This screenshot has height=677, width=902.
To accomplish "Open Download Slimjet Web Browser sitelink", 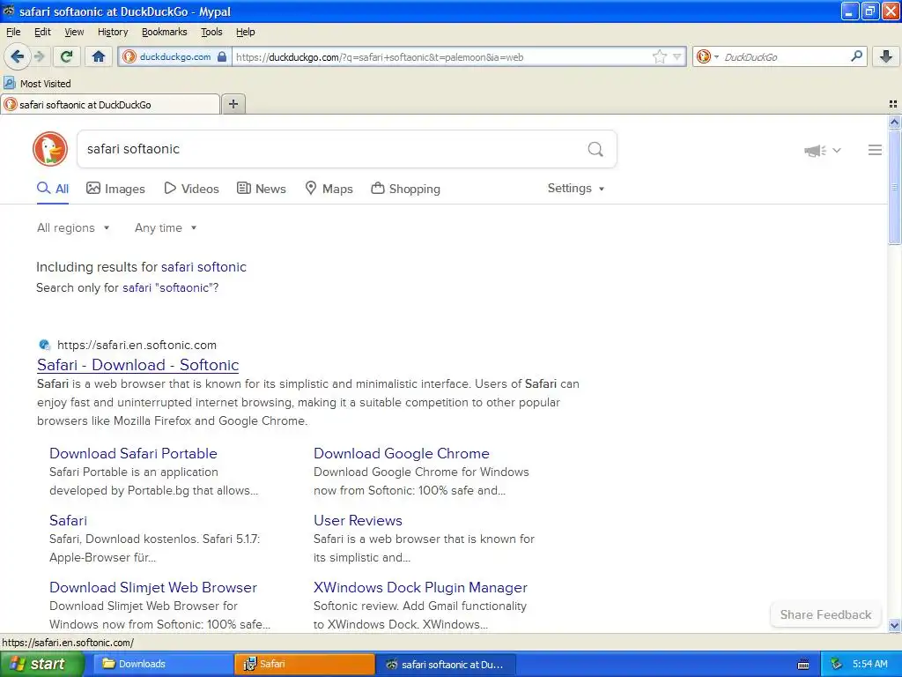I will click(x=153, y=587).
